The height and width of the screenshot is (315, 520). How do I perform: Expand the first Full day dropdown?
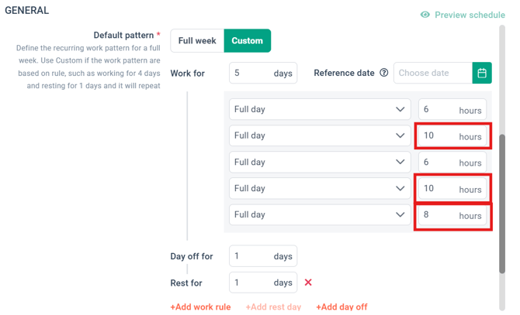click(320, 109)
